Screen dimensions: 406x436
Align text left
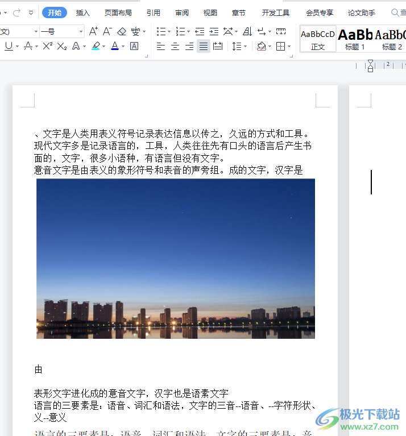click(161, 46)
